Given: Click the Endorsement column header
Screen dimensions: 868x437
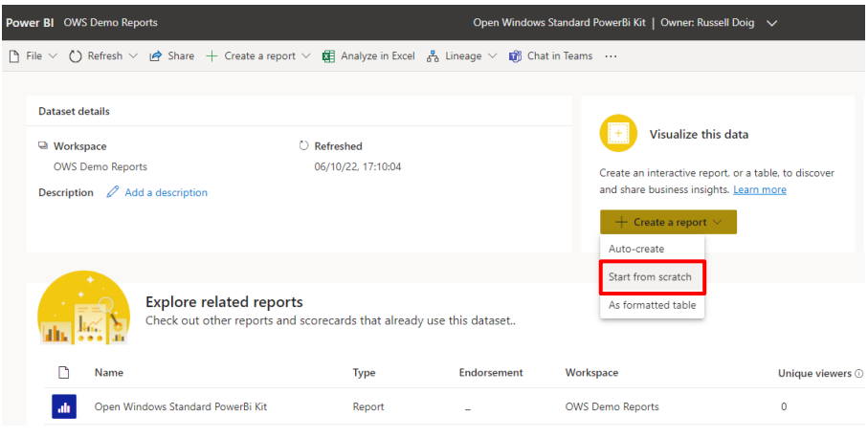Looking at the screenshot, I should pos(491,372).
